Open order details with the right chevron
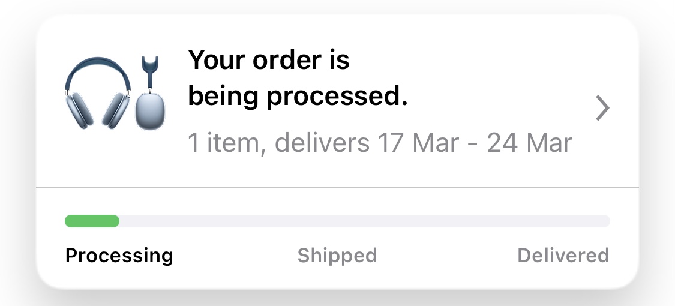Image resolution: width=675 pixels, height=306 pixels. click(x=602, y=109)
